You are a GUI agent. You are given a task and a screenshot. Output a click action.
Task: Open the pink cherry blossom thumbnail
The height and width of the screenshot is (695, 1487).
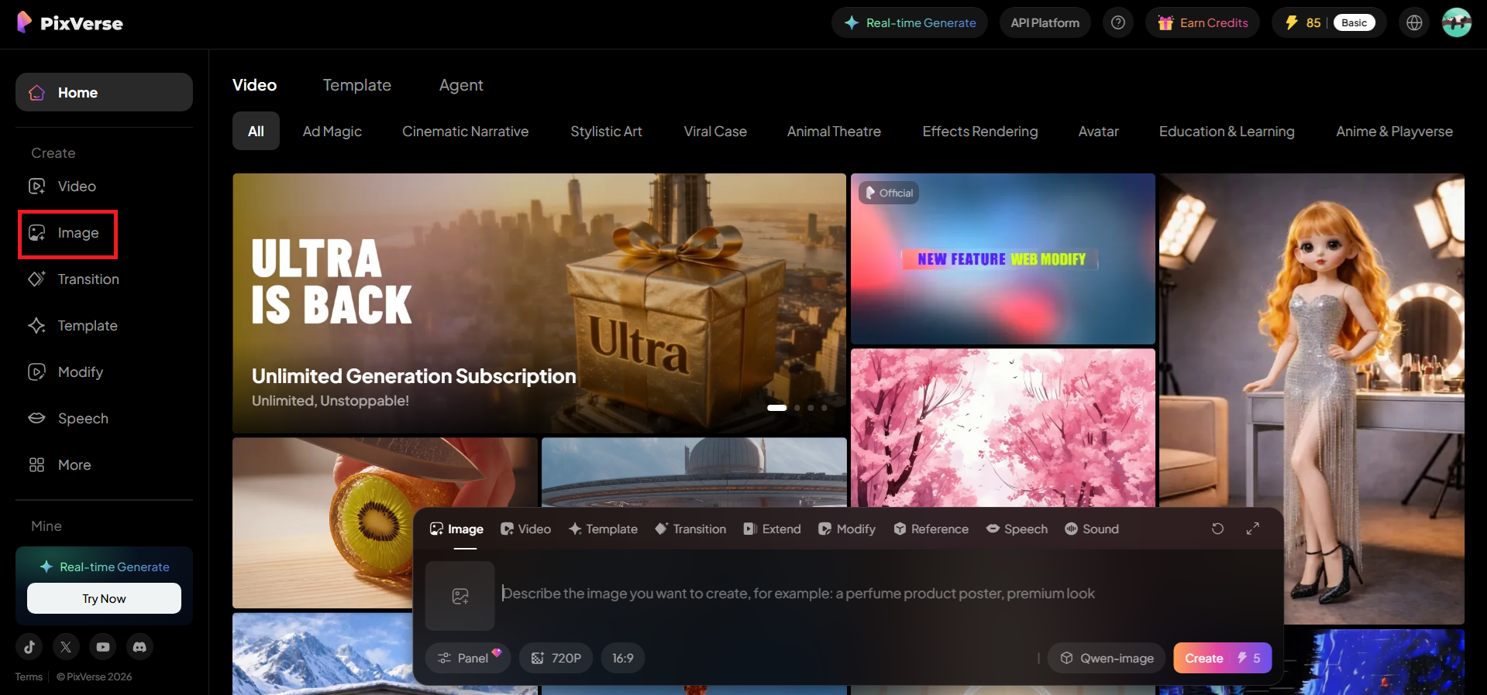tap(1003, 427)
